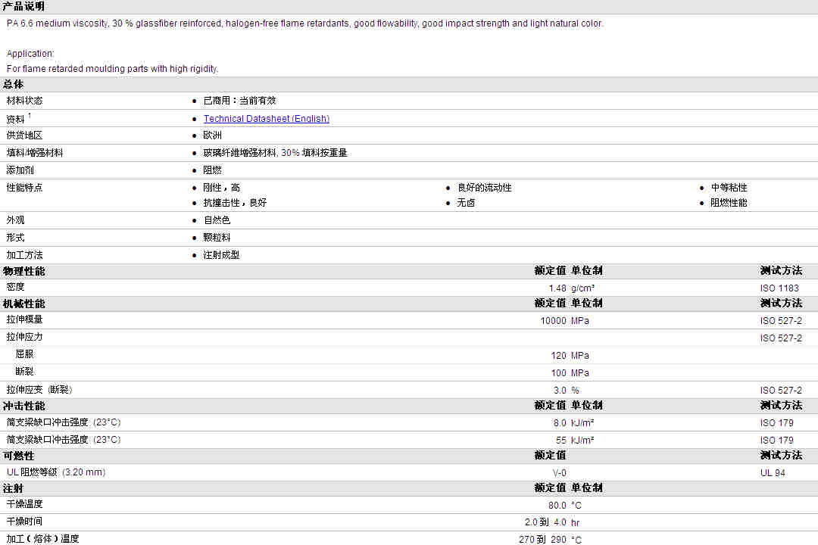Select the Application: heading text

point(30,54)
